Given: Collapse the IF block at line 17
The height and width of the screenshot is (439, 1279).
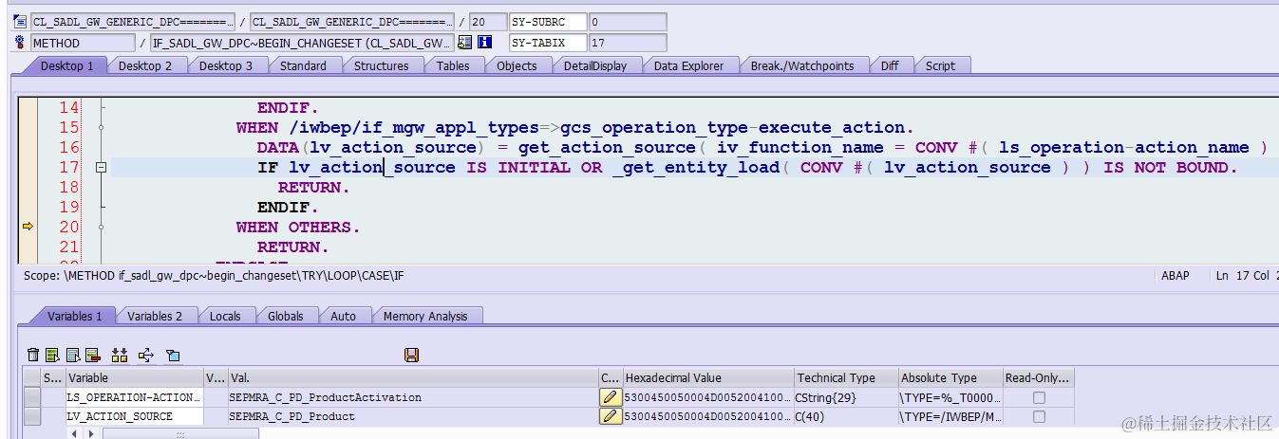Looking at the screenshot, I should (x=101, y=168).
